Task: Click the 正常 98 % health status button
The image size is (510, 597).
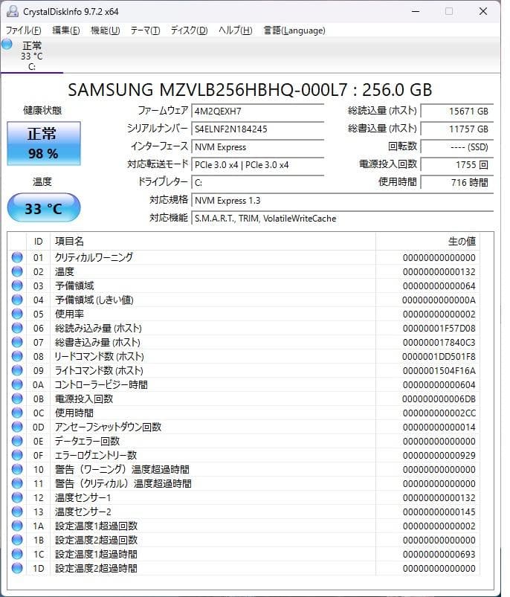Action: [44, 143]
